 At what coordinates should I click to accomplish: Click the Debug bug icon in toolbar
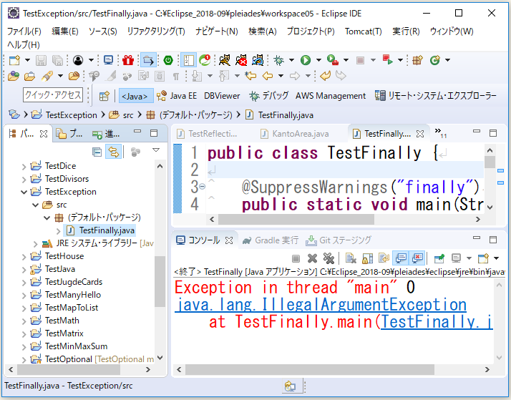click(x=278, y=60)
